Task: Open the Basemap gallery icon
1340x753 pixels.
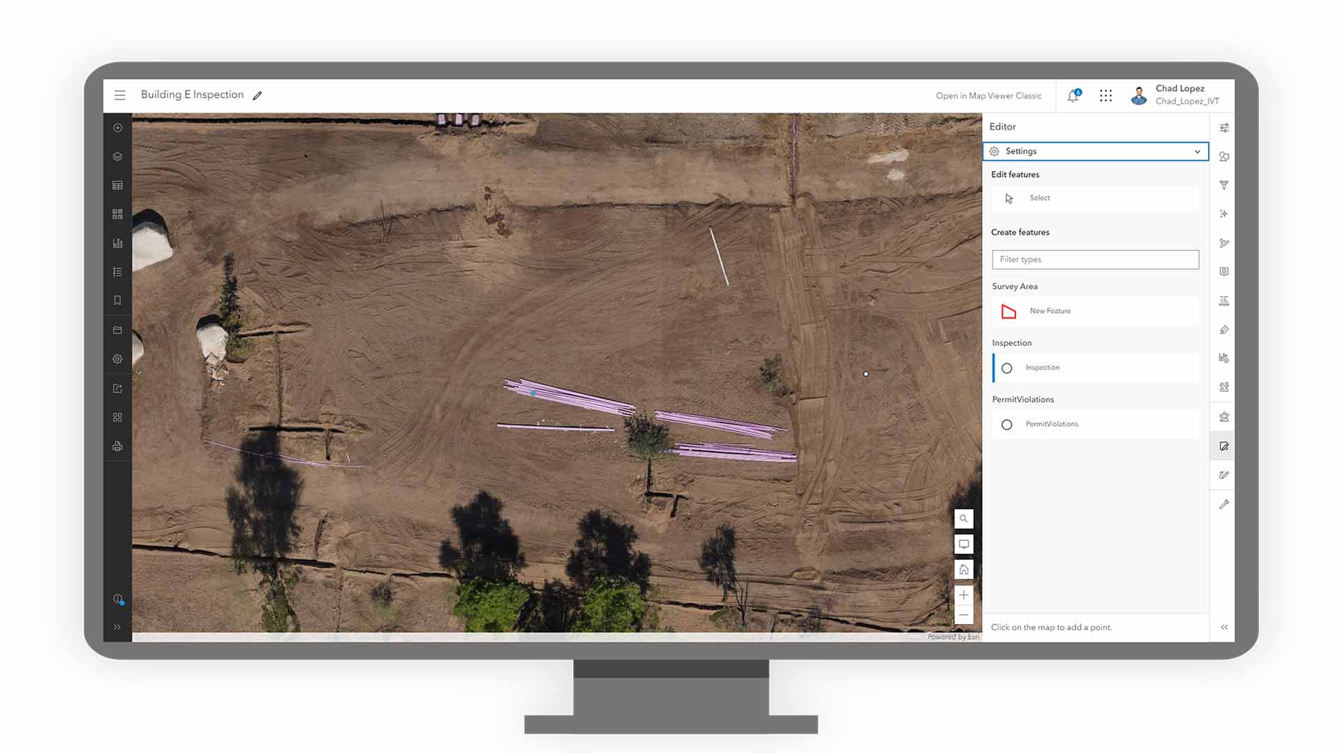Action: [117, 213]
